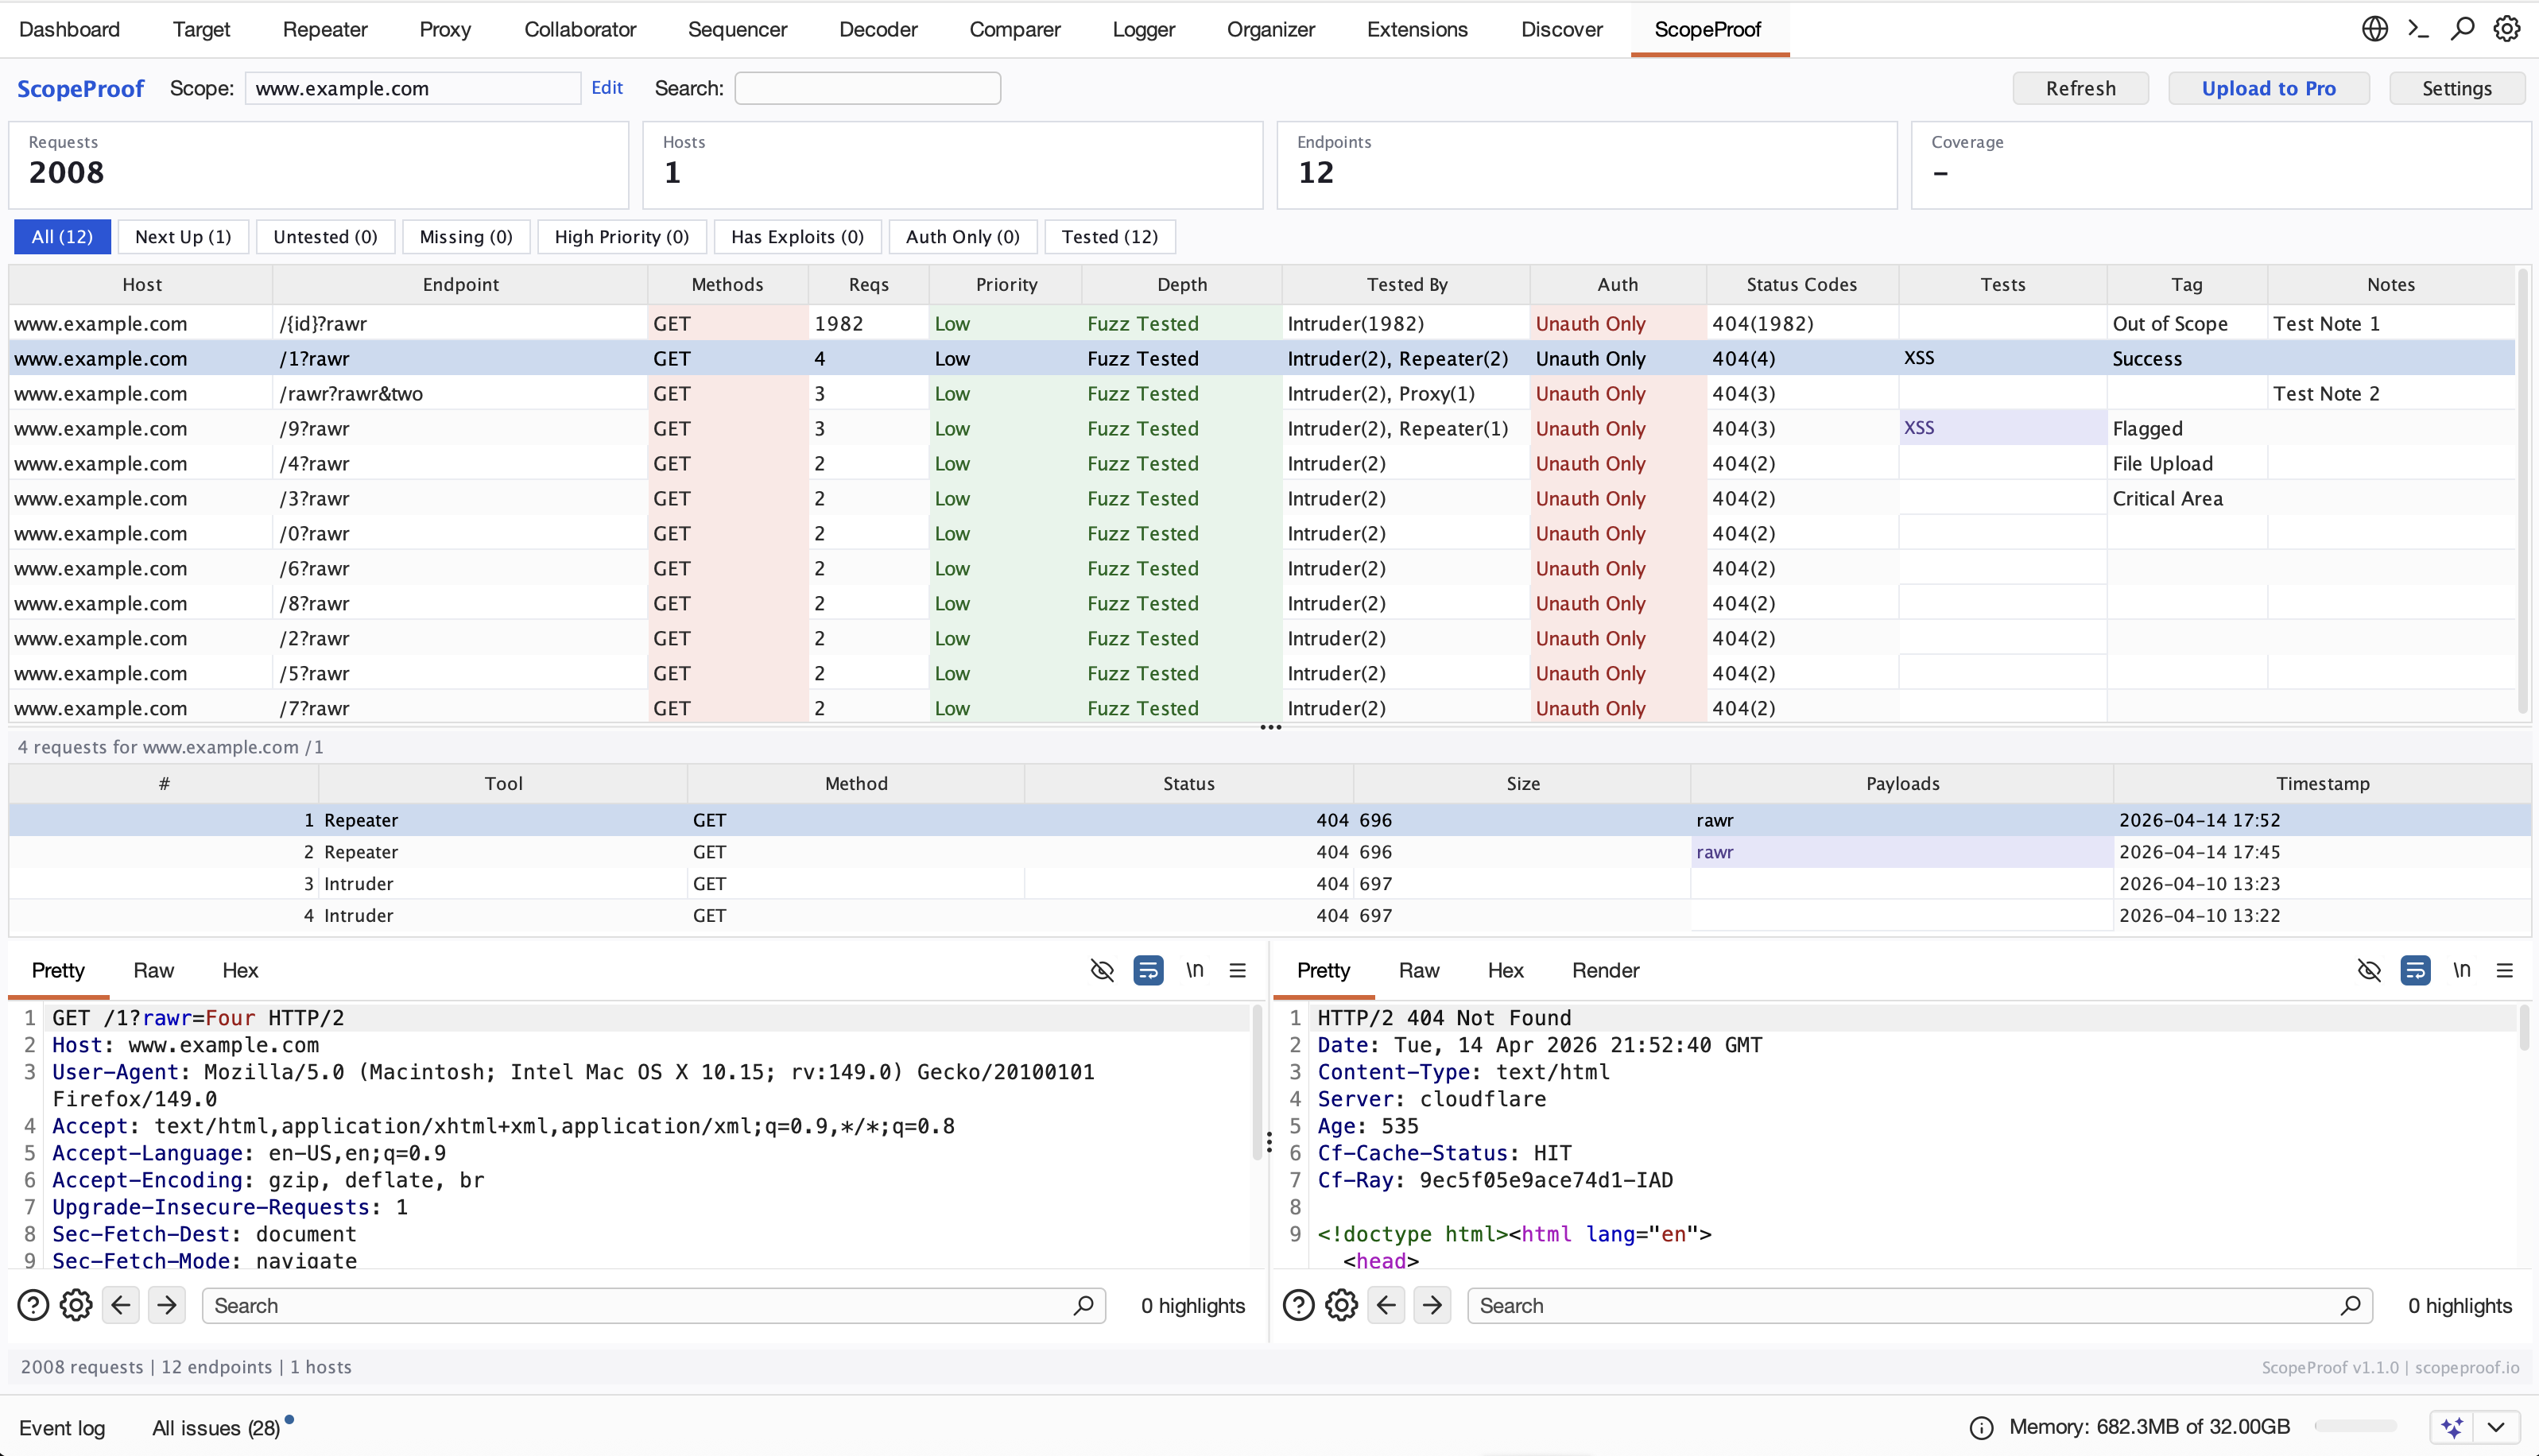Open request viewer search settings gear
Screen dimensions: 2539x1456
click(76, 1305)
